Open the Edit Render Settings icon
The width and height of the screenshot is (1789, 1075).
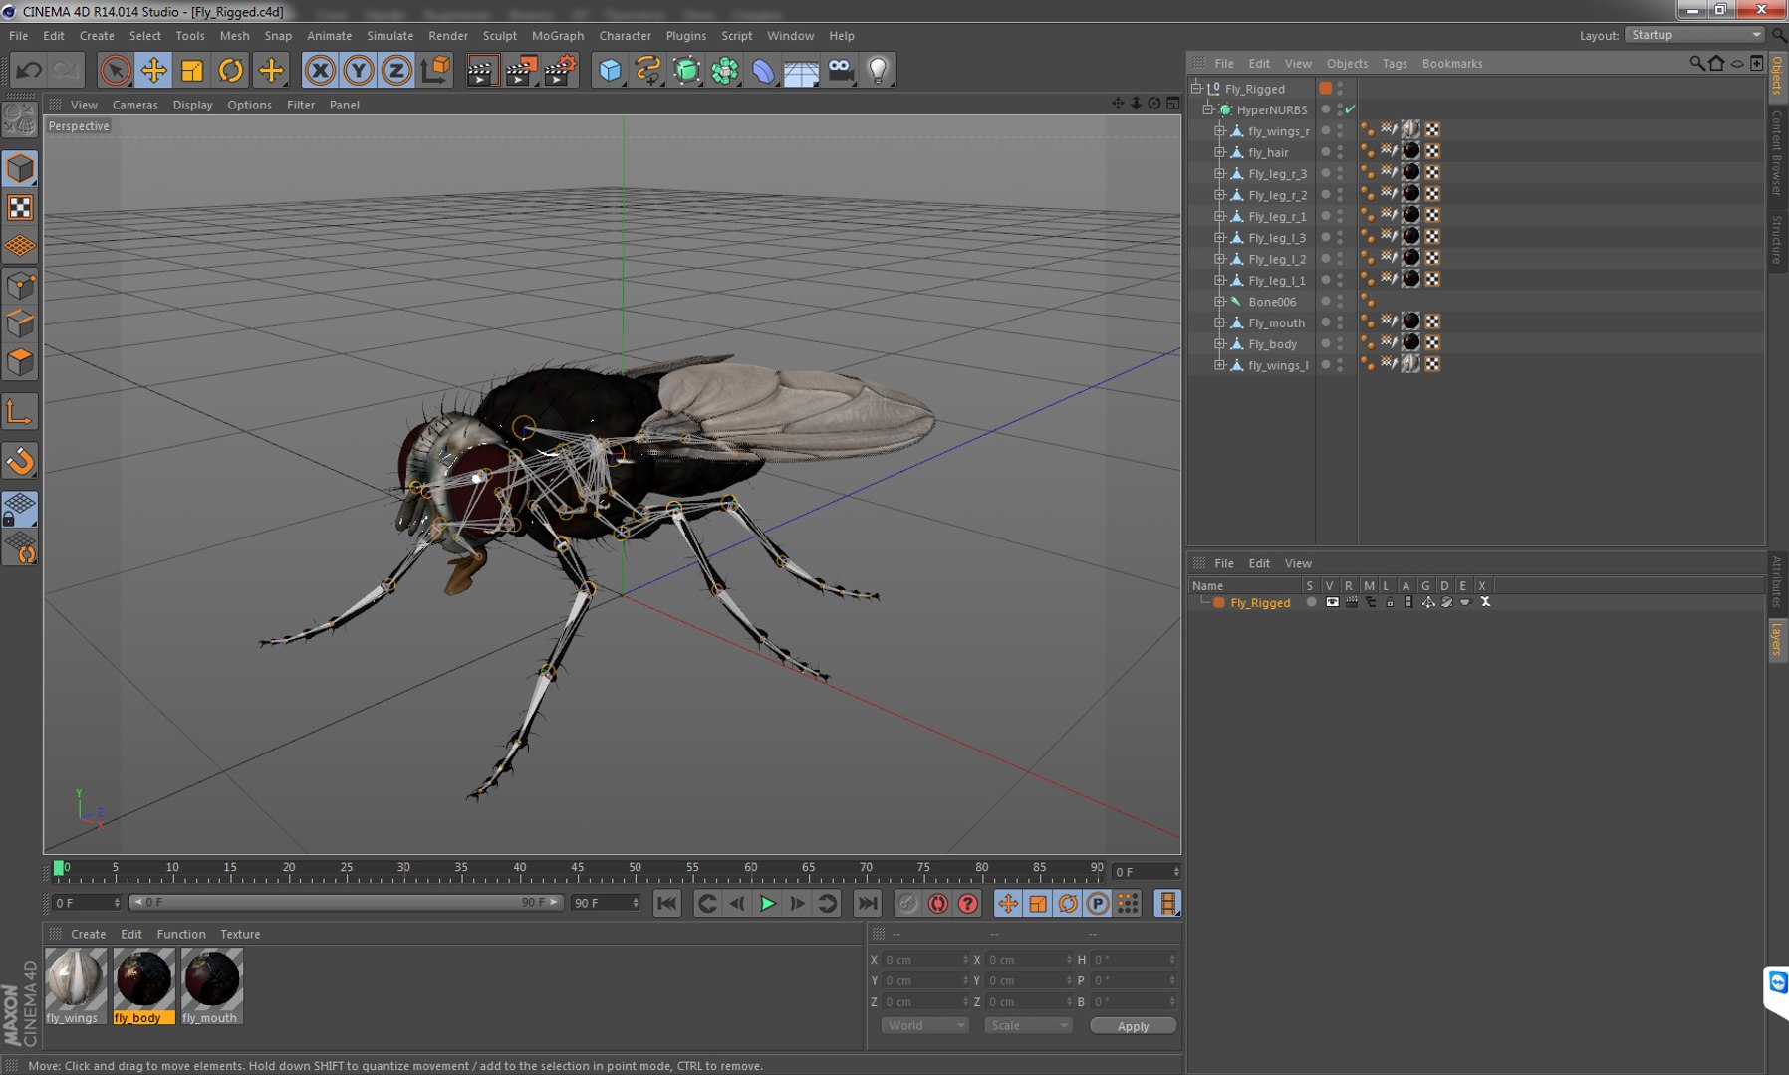point(560,70)
